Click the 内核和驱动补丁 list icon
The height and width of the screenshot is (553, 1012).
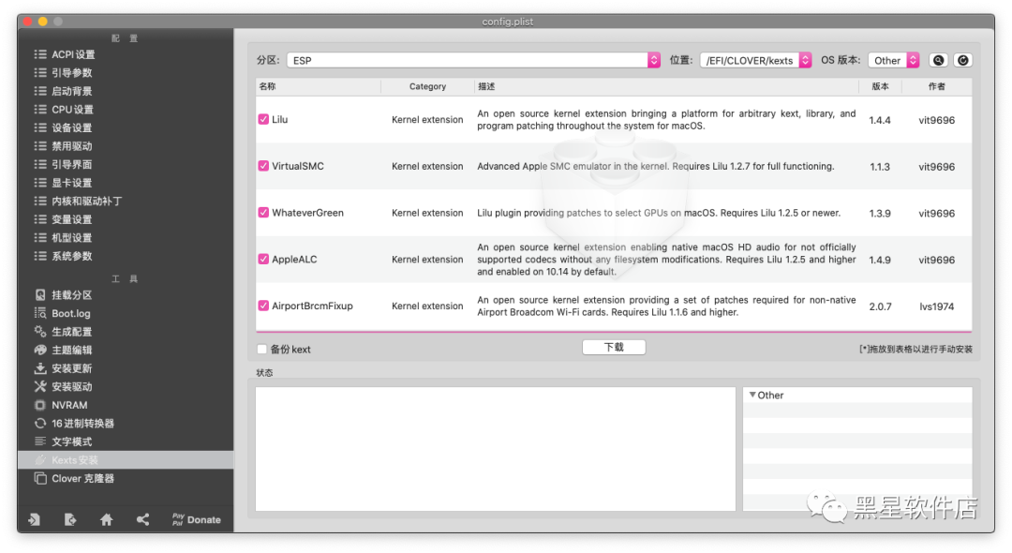[40, 201]
